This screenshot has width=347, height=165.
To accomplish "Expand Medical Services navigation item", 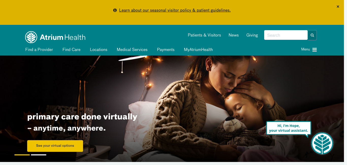I will pyautogui.click(x=132, y=50).
